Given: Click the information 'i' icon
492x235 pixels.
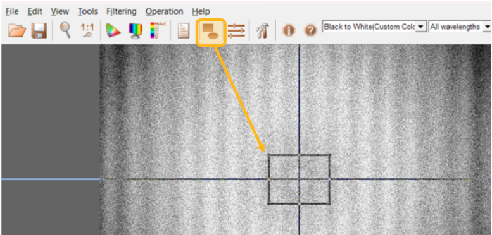Looking at the screenshot, I should click(289, 31).
